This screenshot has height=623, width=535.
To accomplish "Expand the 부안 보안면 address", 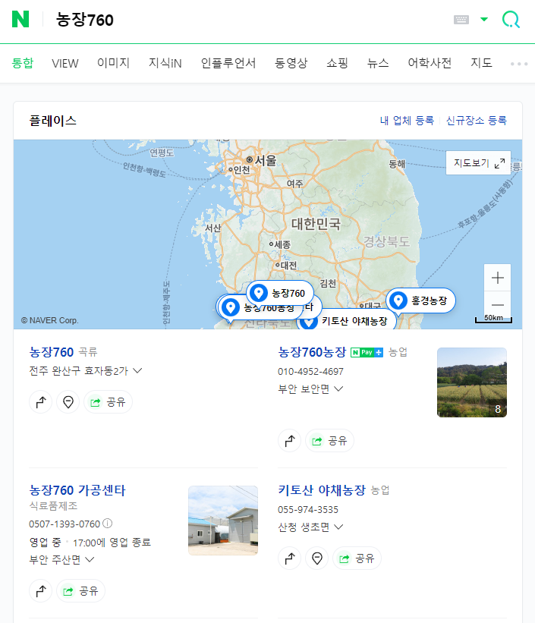I will coord(310,389).
